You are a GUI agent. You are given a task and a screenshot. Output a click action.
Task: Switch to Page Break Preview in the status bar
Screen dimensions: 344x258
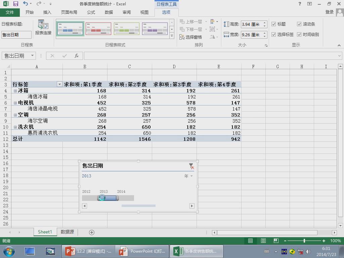click(x=276, y=241)
